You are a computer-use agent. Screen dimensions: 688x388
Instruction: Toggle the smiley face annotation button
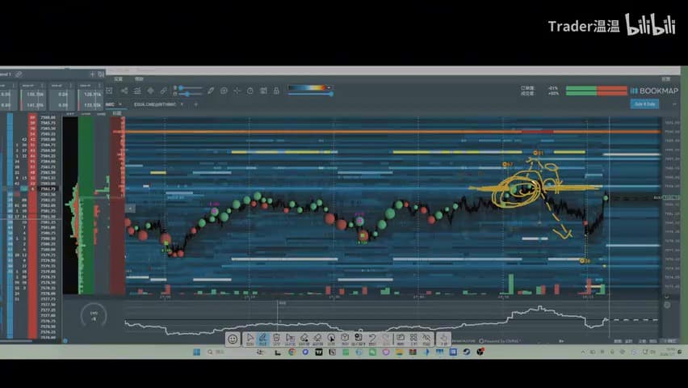click(x=233, y=339)
